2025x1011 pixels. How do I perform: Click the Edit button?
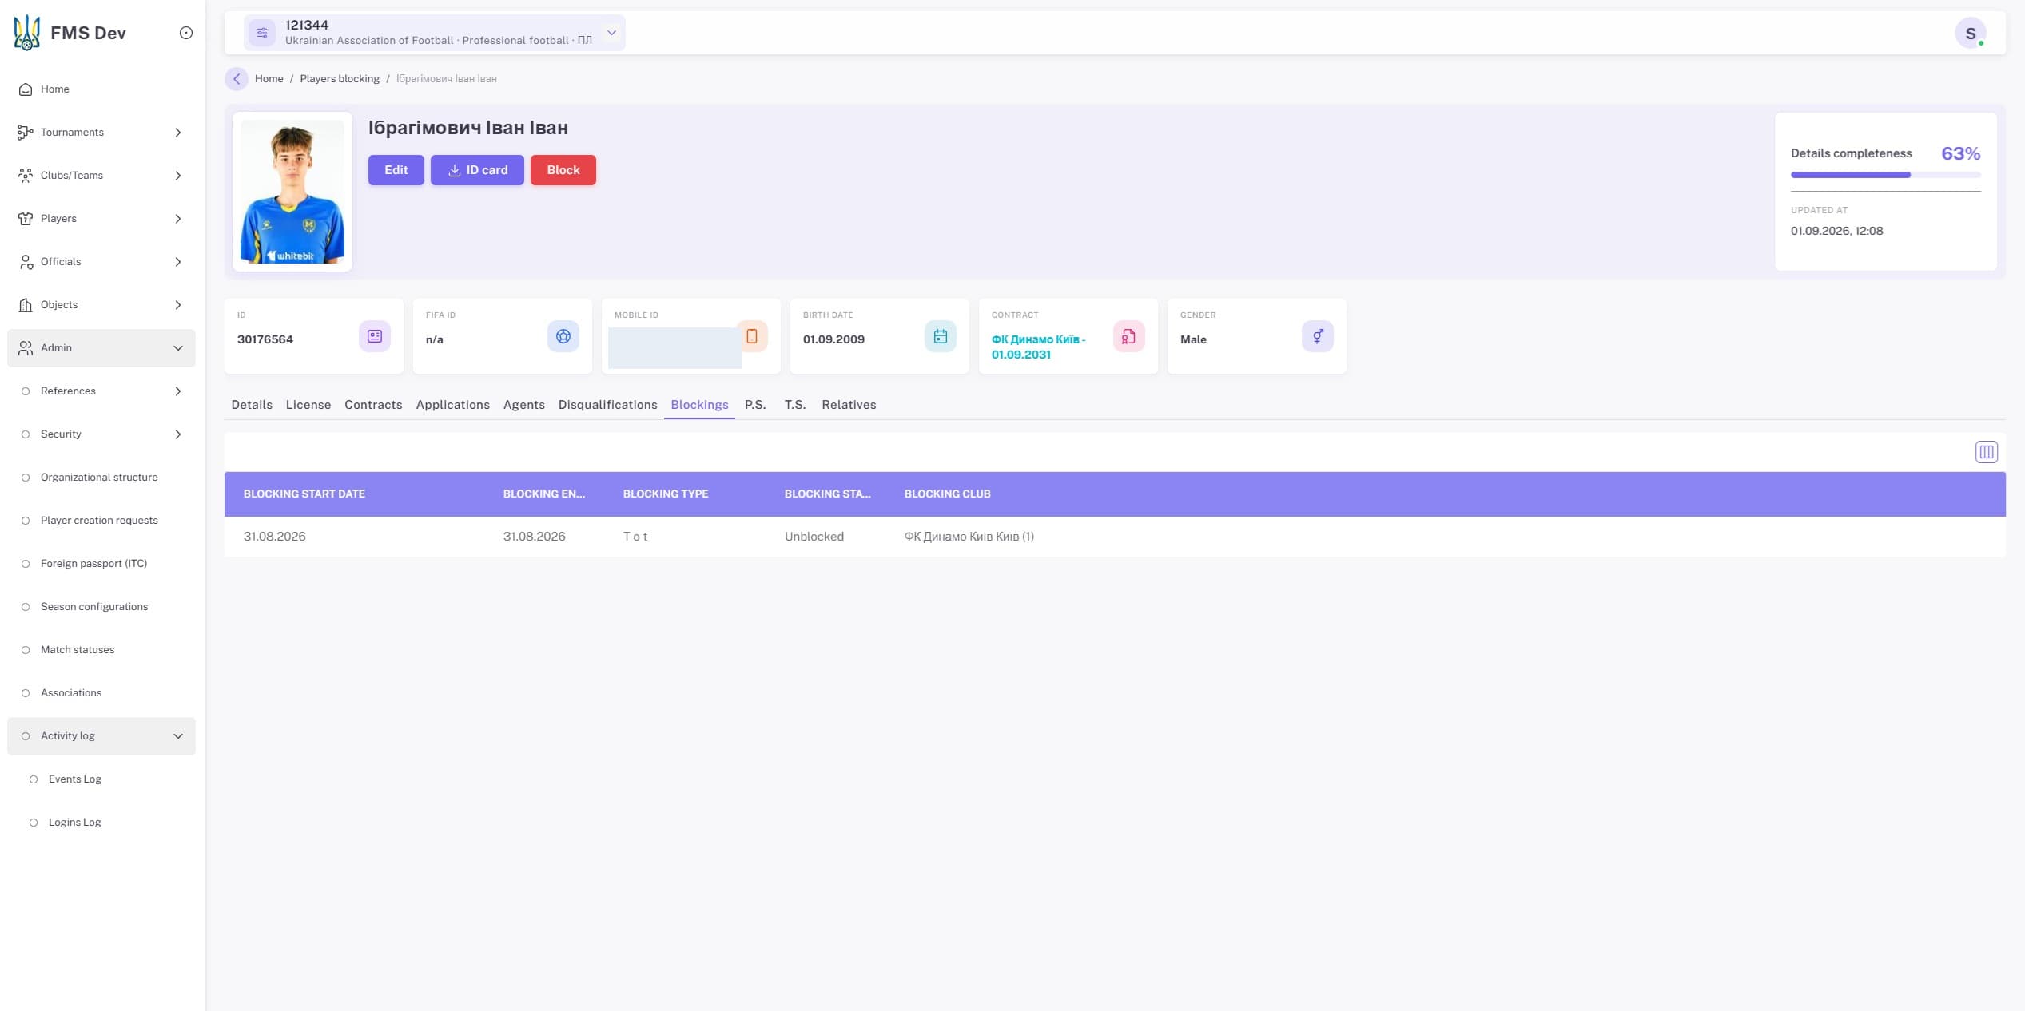point(396,170)
